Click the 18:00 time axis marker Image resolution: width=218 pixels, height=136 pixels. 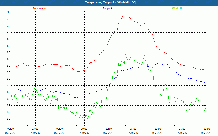click(x=158, y=129)
